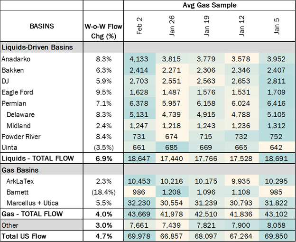This screenshot has height=242, width=296.
Task: Click the BASINS column header
Action: 42,26
